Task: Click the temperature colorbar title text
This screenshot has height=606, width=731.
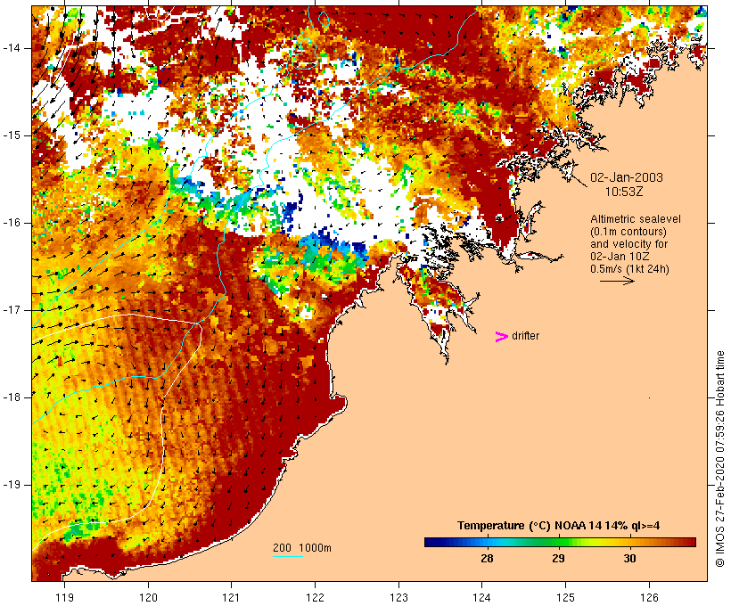Action: pos(559,526)
